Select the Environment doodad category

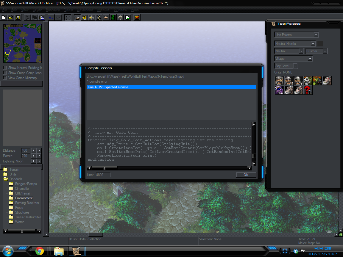point(24,198)
